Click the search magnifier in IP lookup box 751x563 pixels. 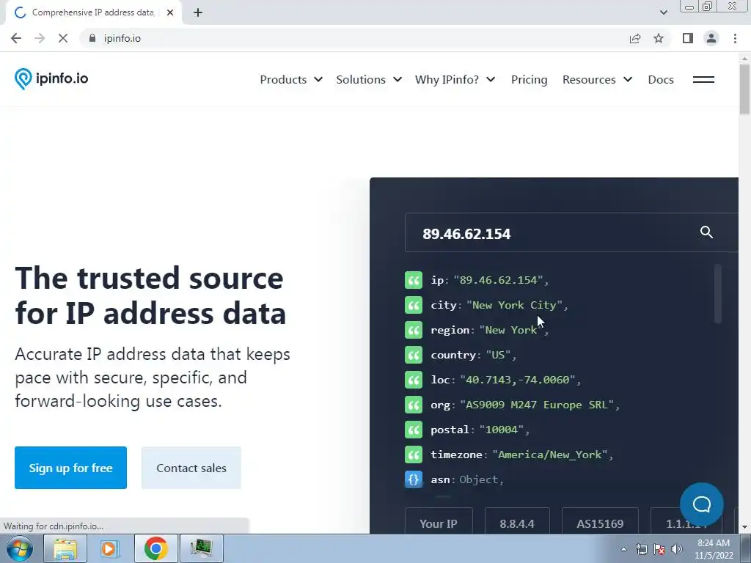click(x=706, y=232)
